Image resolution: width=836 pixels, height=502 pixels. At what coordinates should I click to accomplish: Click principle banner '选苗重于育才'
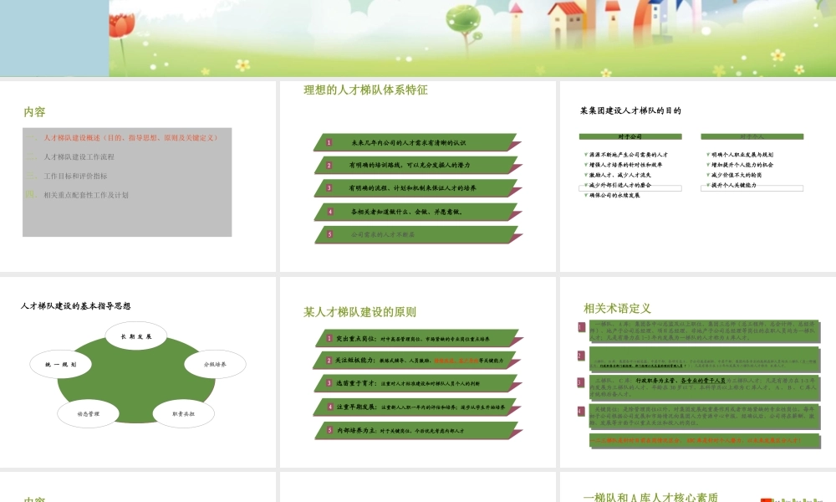(x=419, y=383)
